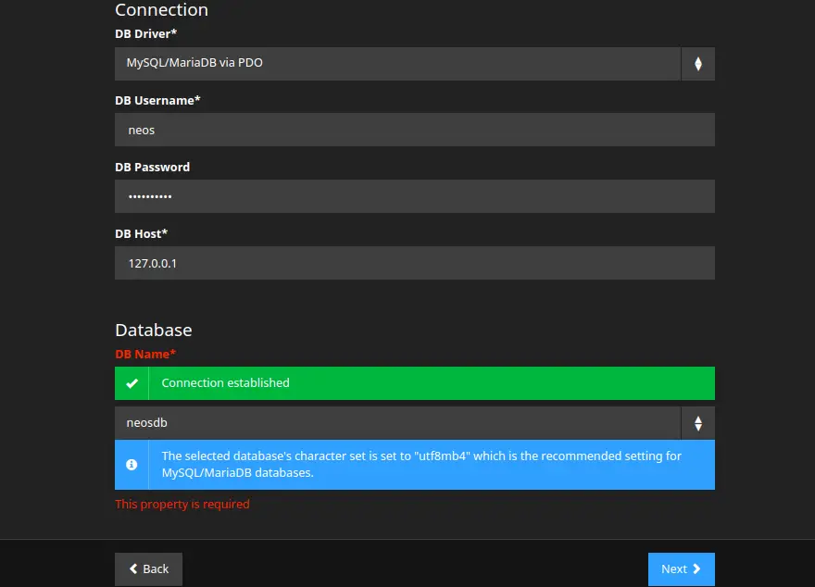
Task: Click the utf8mb4 character set notice text
Action: click(x=421, y=465)
